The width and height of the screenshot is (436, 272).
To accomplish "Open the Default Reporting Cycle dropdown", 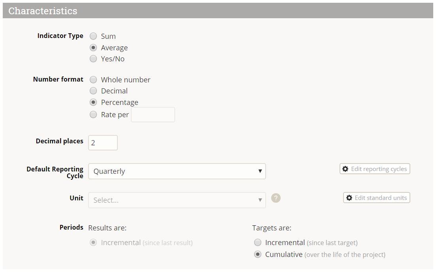I will coord(177,171).
